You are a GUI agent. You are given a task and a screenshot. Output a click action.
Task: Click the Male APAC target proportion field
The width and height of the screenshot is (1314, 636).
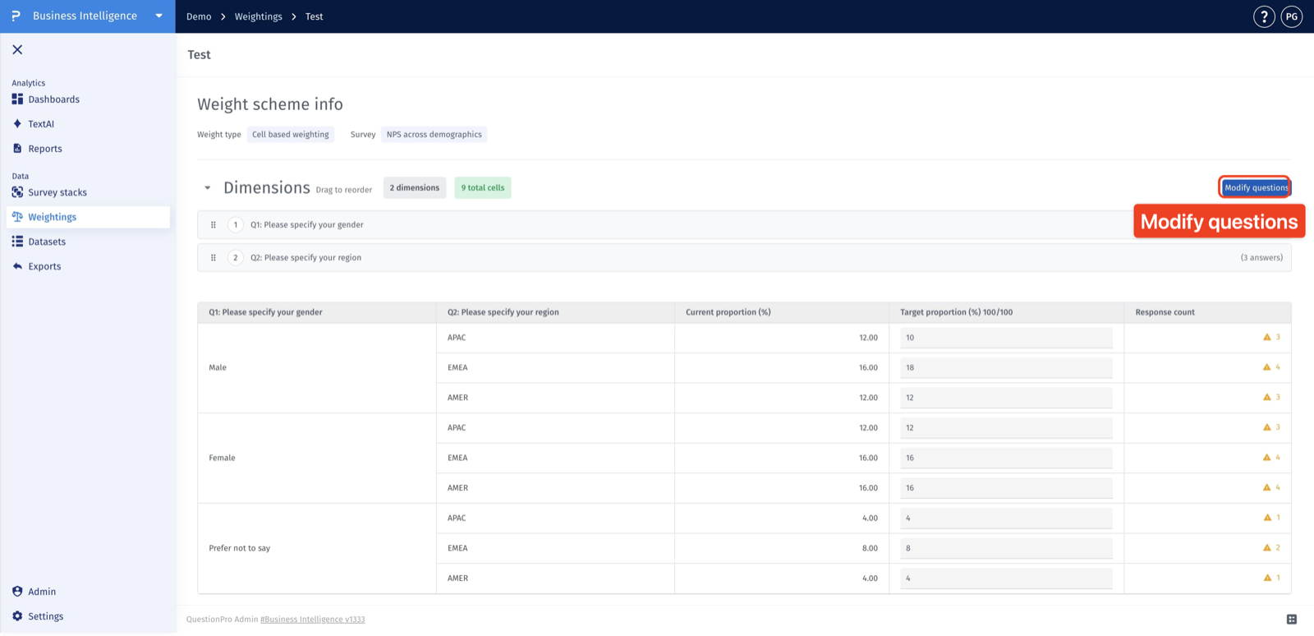(x=1006, y=338)
